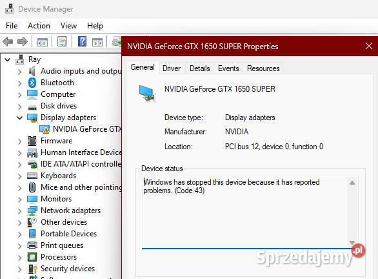Click the Keyboards icon
This screenshot has height=279, width=378.
click(32, 176)
